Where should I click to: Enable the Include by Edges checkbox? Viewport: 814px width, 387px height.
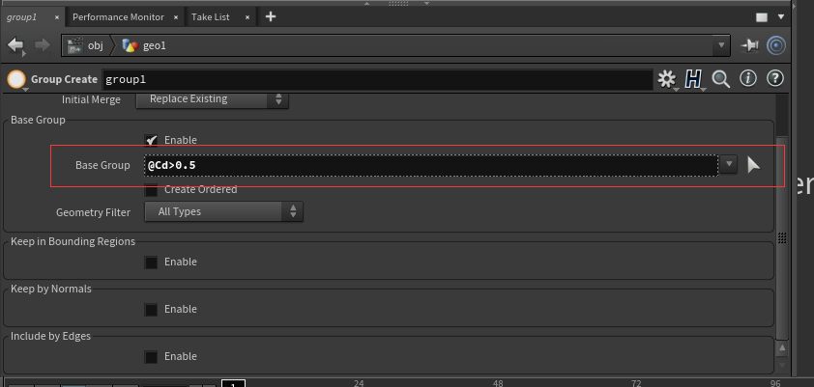151,356
